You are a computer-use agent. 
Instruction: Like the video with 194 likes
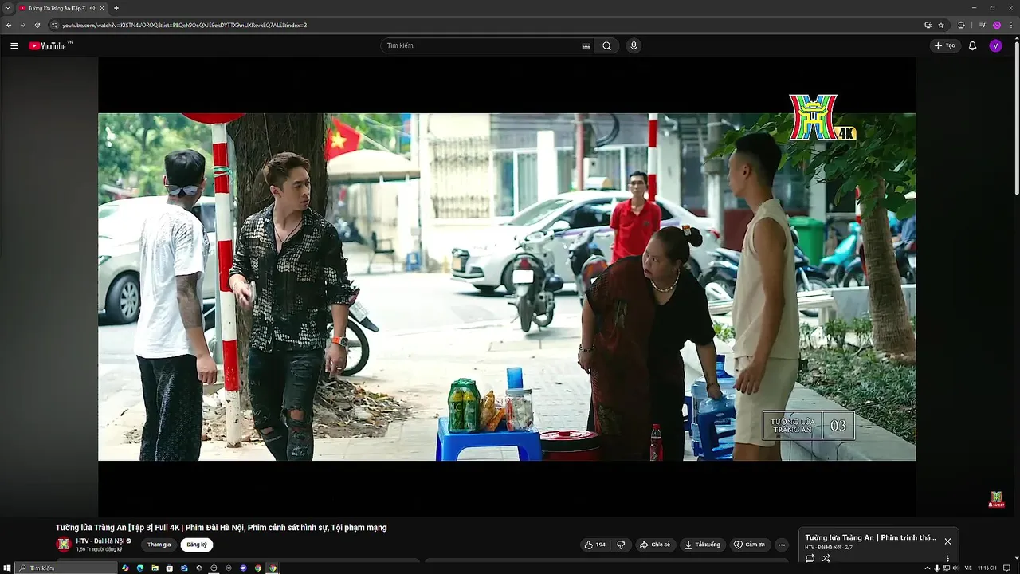pyautogui.click(x=595, y=545)
